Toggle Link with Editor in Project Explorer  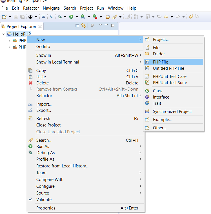84,25
